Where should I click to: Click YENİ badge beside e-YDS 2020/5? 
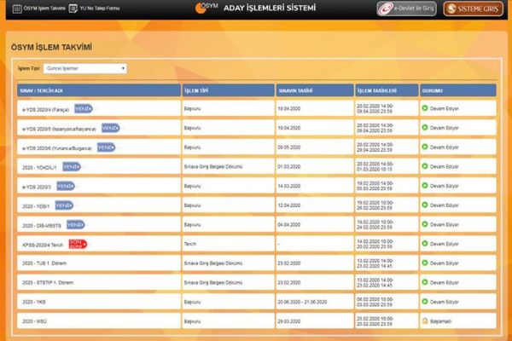(109, 128)
